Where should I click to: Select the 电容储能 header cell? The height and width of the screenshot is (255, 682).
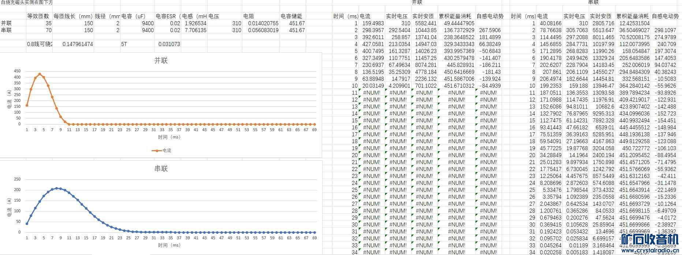tap(292, 16)
